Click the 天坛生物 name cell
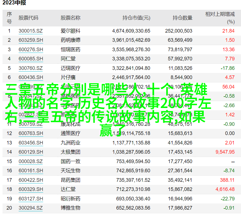The image size is (241, 216). (x=70, y=171)
